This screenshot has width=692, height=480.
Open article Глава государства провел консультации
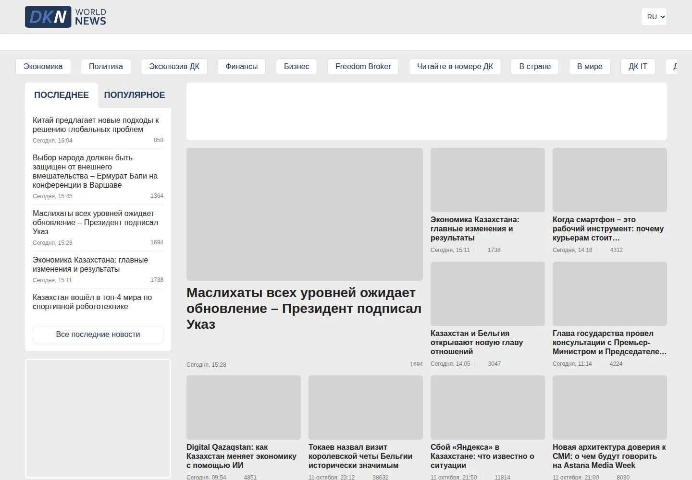(609, 343)
